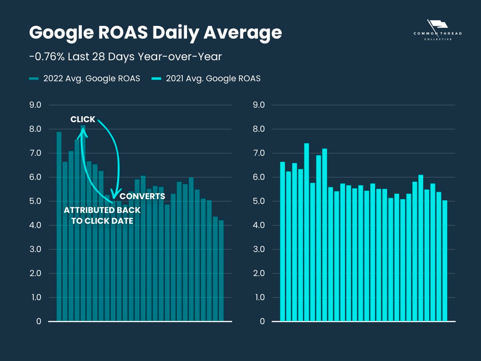Select the 2022 Avg. Google ROAS legend swatch
This screenshot has height=361, width=481.
click(x=34, y=78)
